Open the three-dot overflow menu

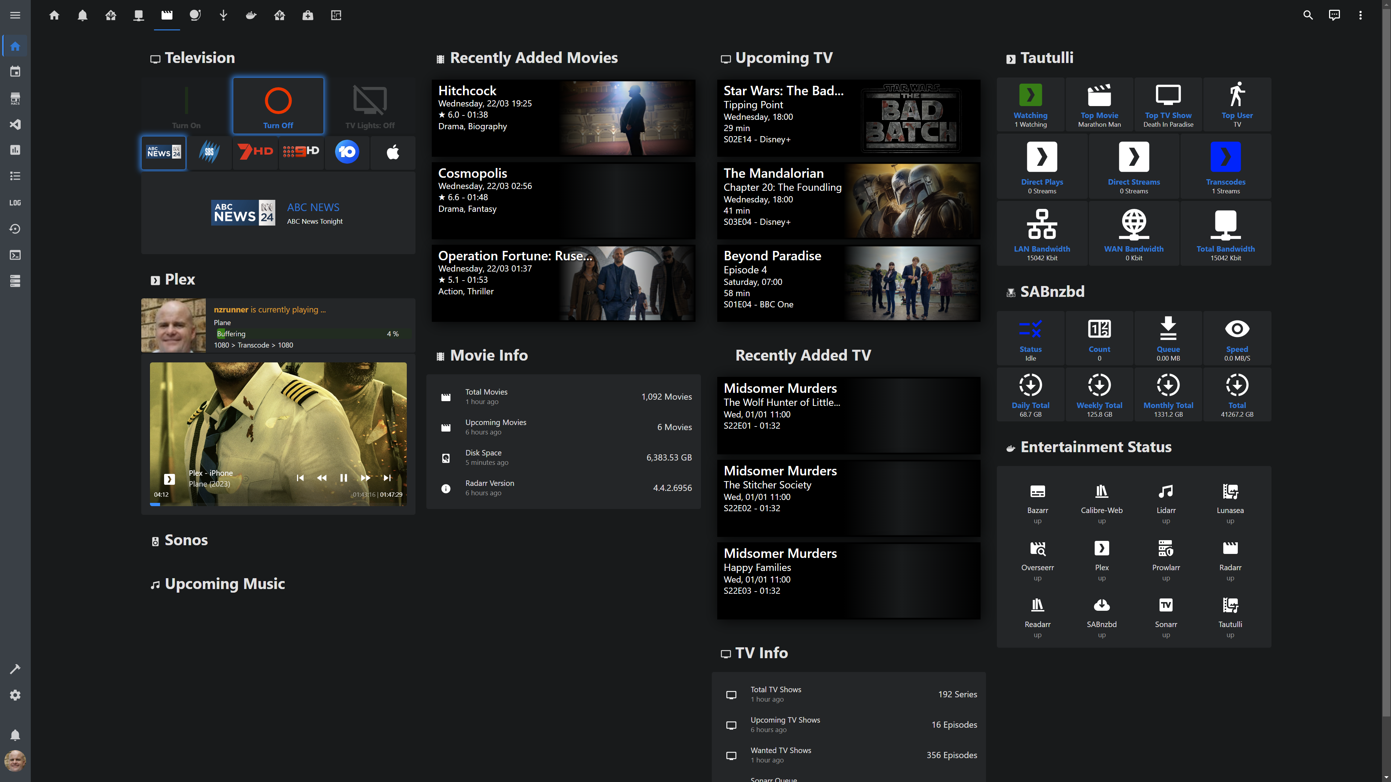[1360, 15]
